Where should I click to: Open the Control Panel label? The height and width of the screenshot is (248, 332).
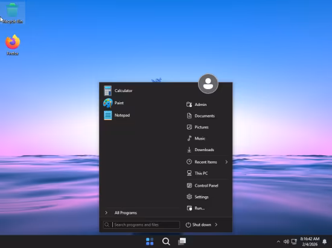[206, 185]
